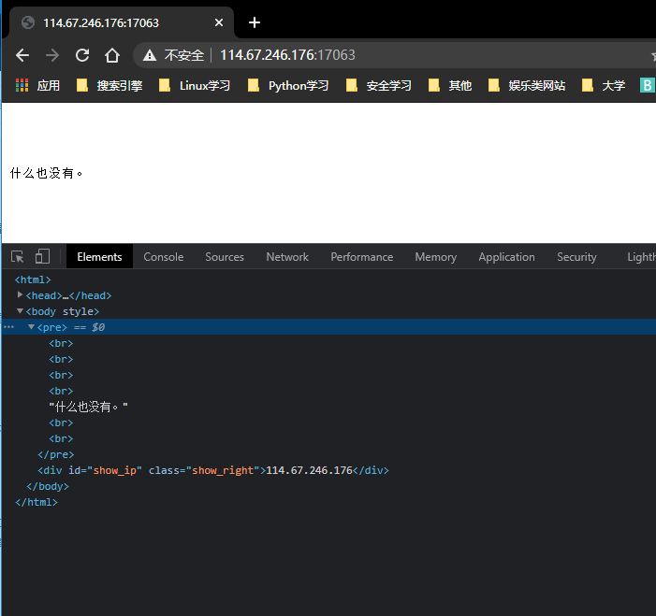This screenshot has width=656, height=616.
Task: Expand the head element node
Action: [21, 295]
